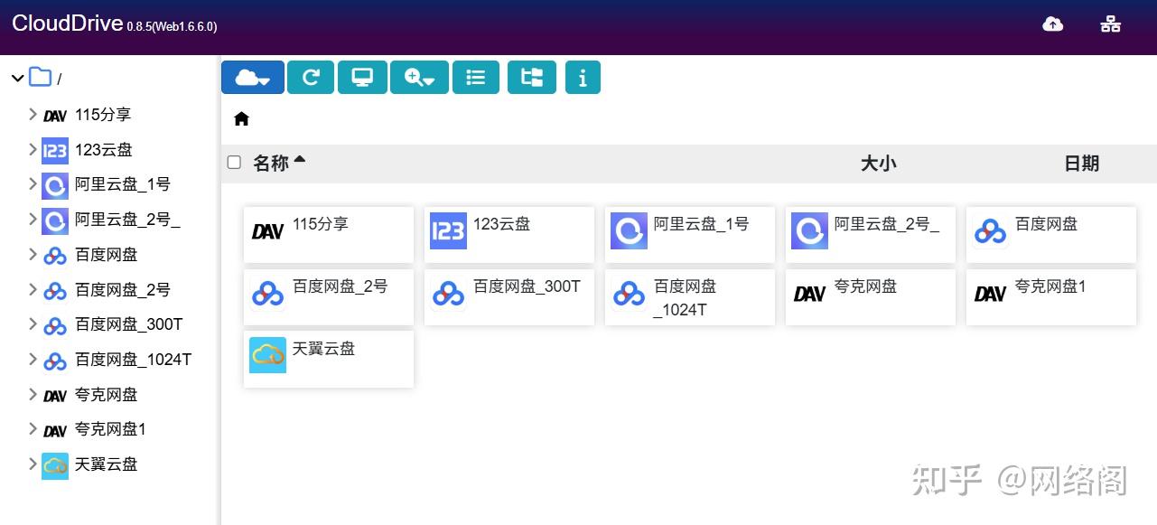The height and width of the screenshot is (525, 1157).
Task: Click the home breadcrumb icon
Action: point(240,117)
